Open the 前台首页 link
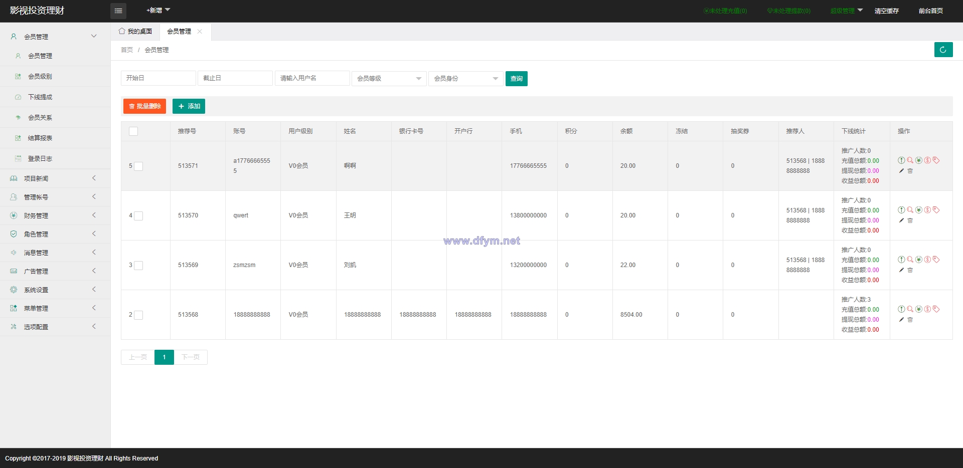 930,11
